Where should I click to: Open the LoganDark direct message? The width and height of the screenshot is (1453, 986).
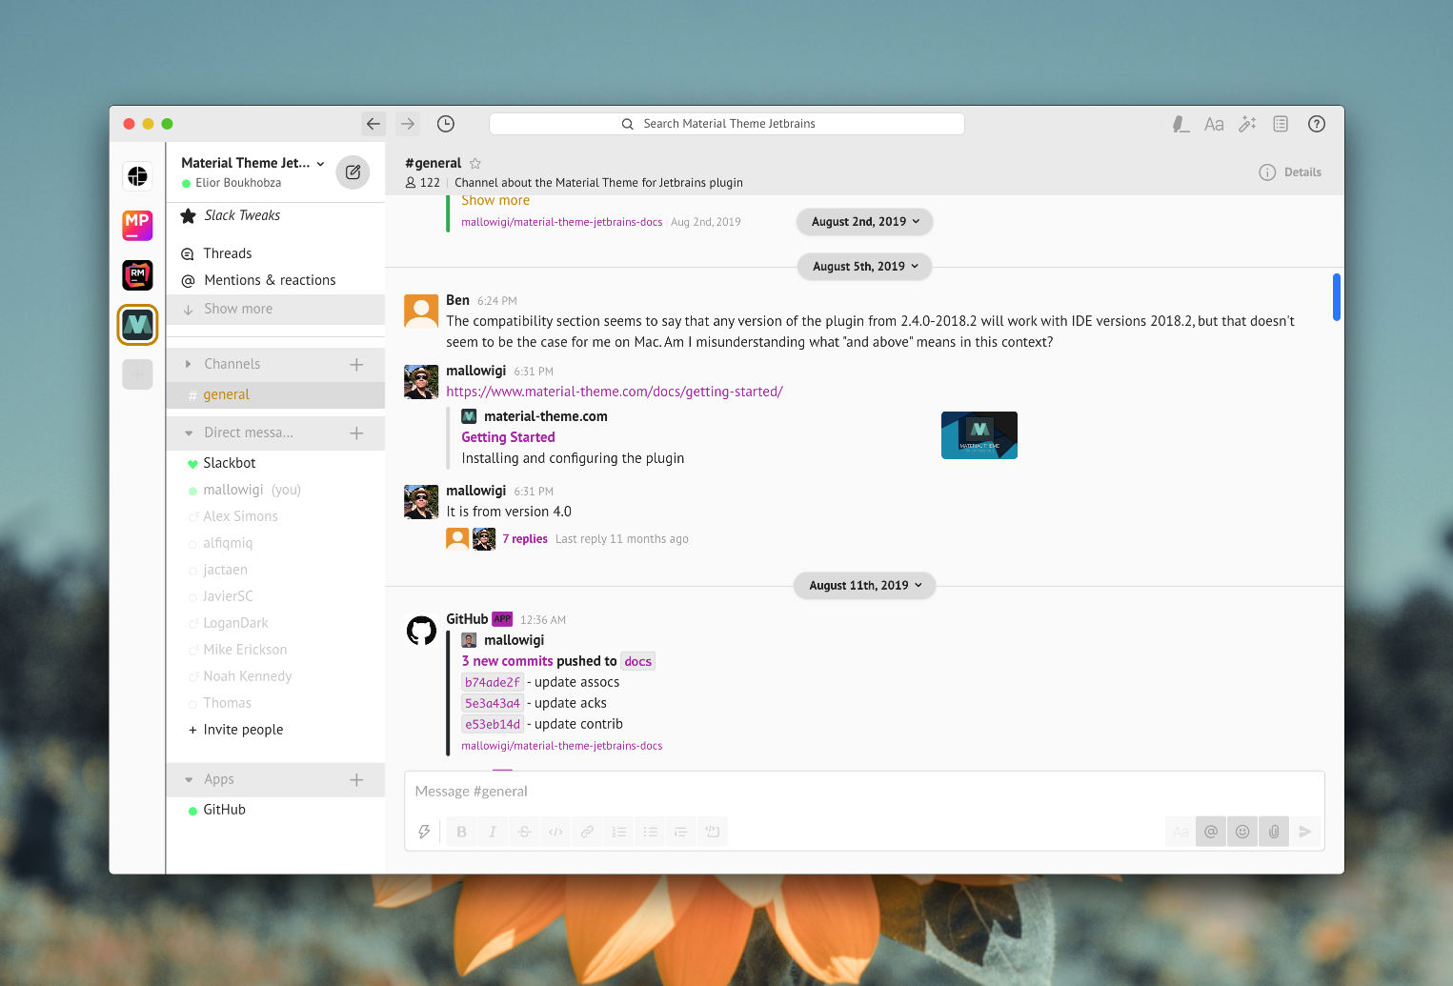(275, 623)
